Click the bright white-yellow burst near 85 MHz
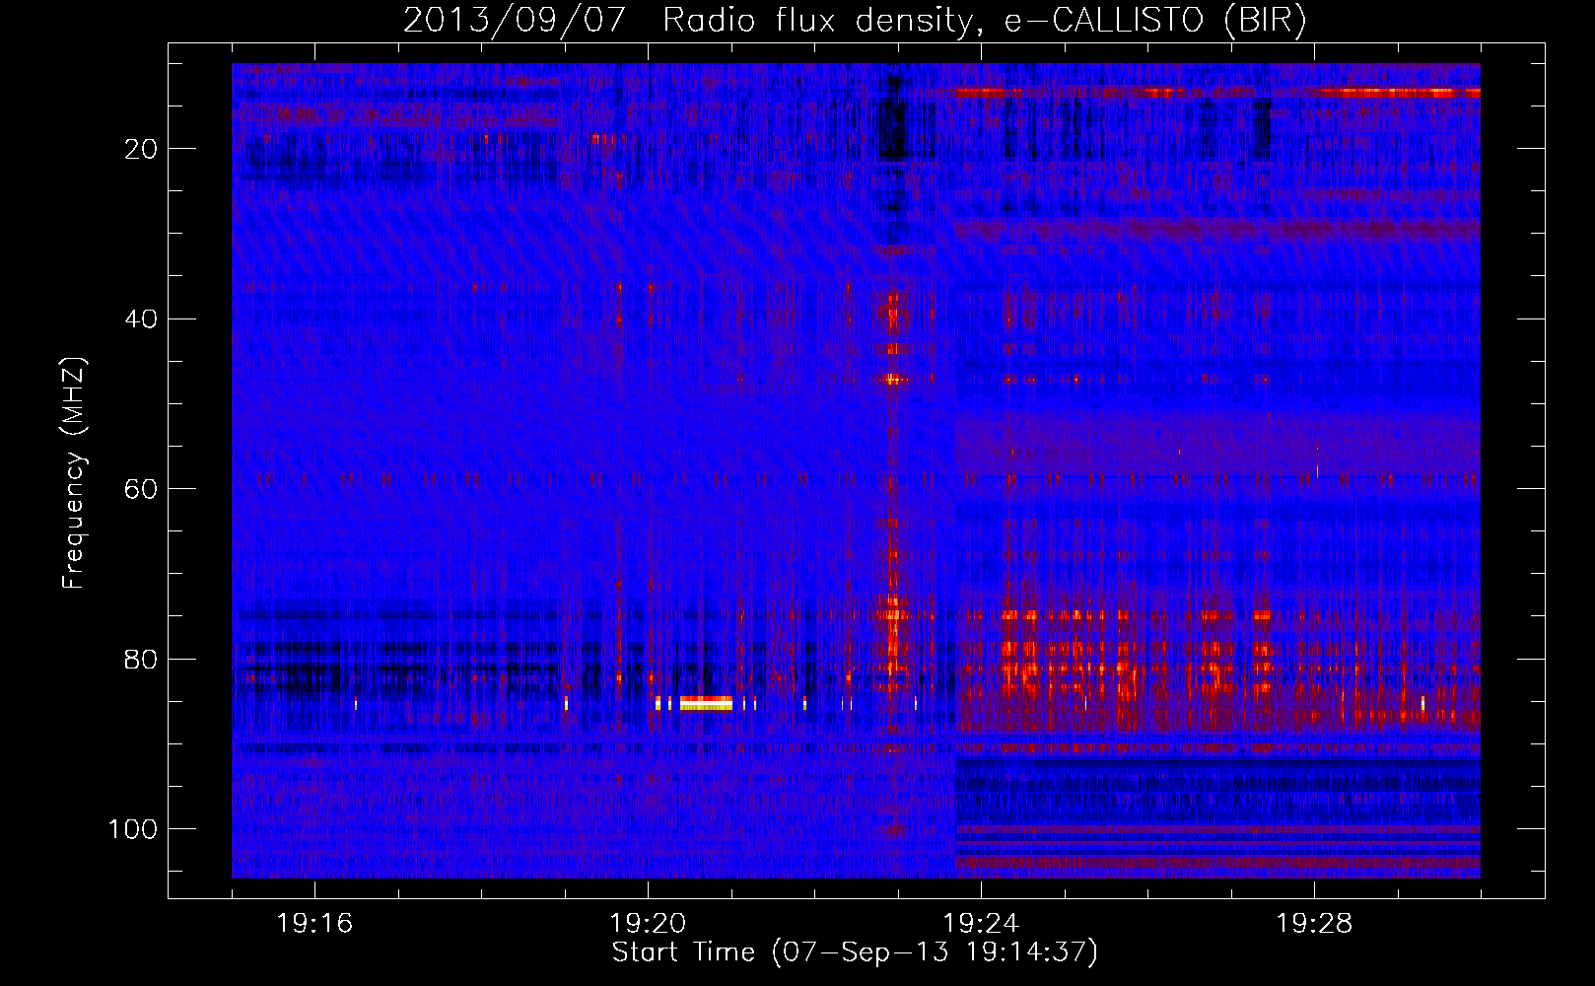 click(706, 703)
